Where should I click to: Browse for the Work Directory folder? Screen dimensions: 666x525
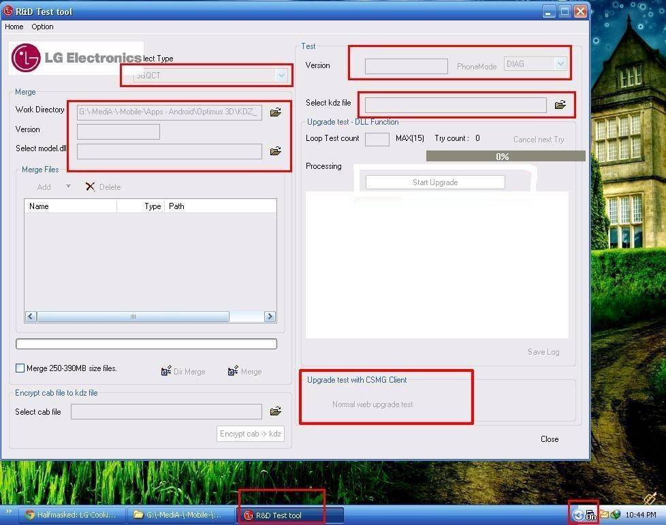pos(276,112)
